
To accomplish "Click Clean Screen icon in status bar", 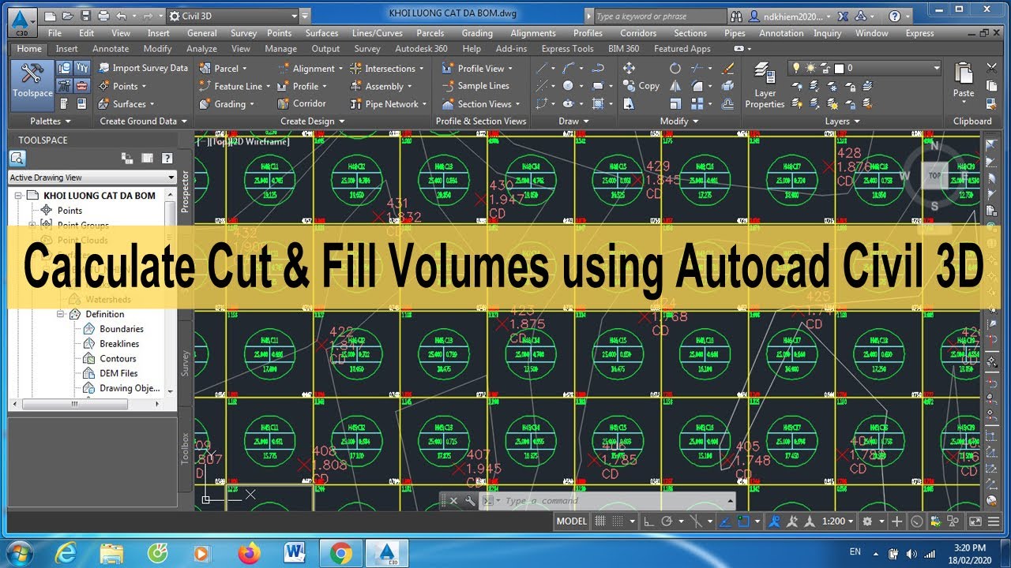I will click(975, 521).
